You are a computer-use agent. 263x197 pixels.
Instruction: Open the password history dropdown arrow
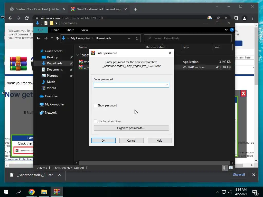click(167, 85)
